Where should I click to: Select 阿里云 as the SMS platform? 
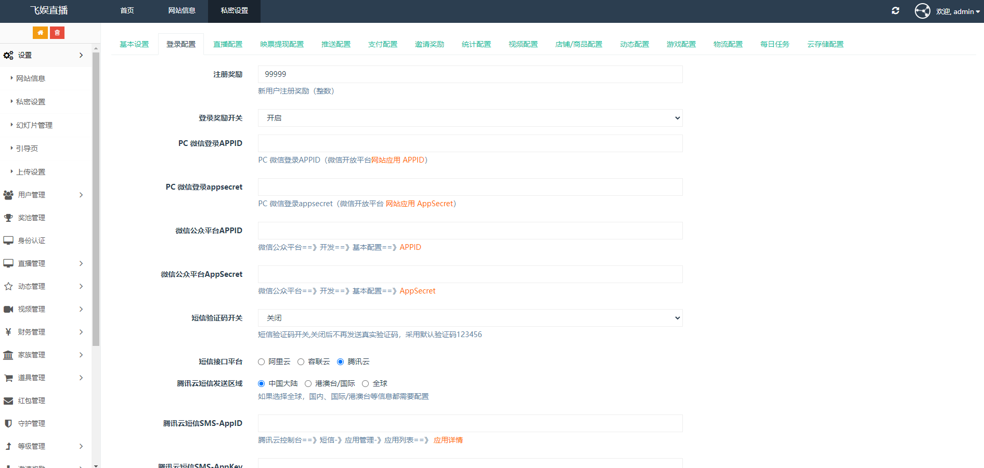(261, 362)
